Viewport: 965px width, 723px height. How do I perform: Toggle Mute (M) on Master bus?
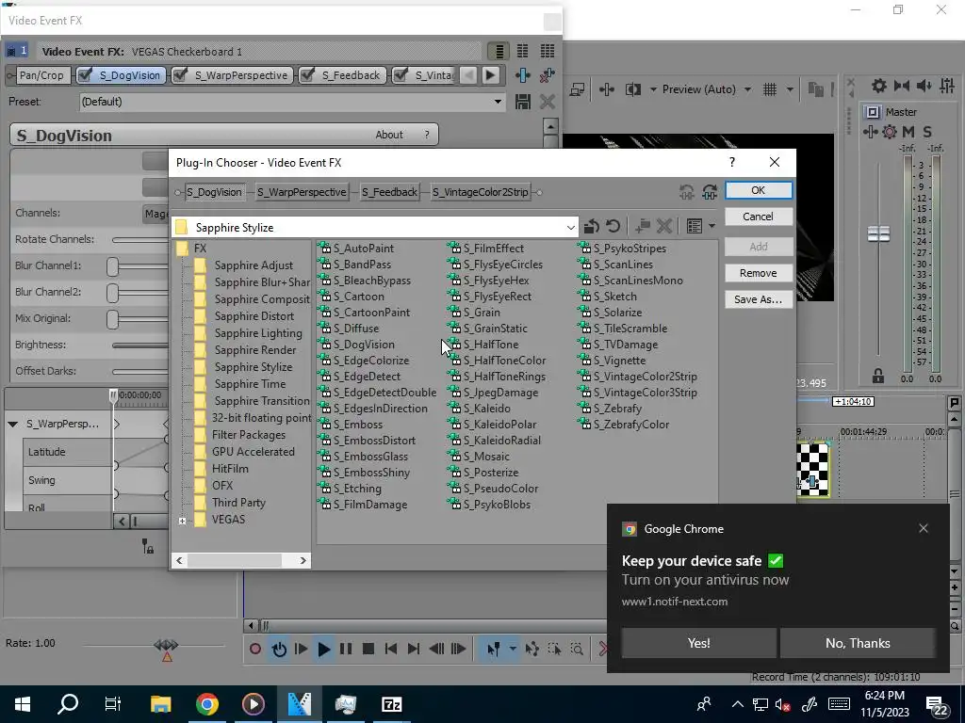(908, 132)
